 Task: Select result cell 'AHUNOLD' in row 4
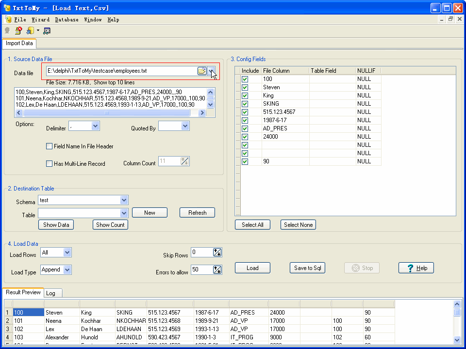point(131,337)
